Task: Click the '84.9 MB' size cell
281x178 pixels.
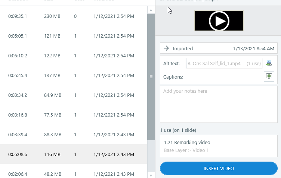Action: click(x=53, y=95)
